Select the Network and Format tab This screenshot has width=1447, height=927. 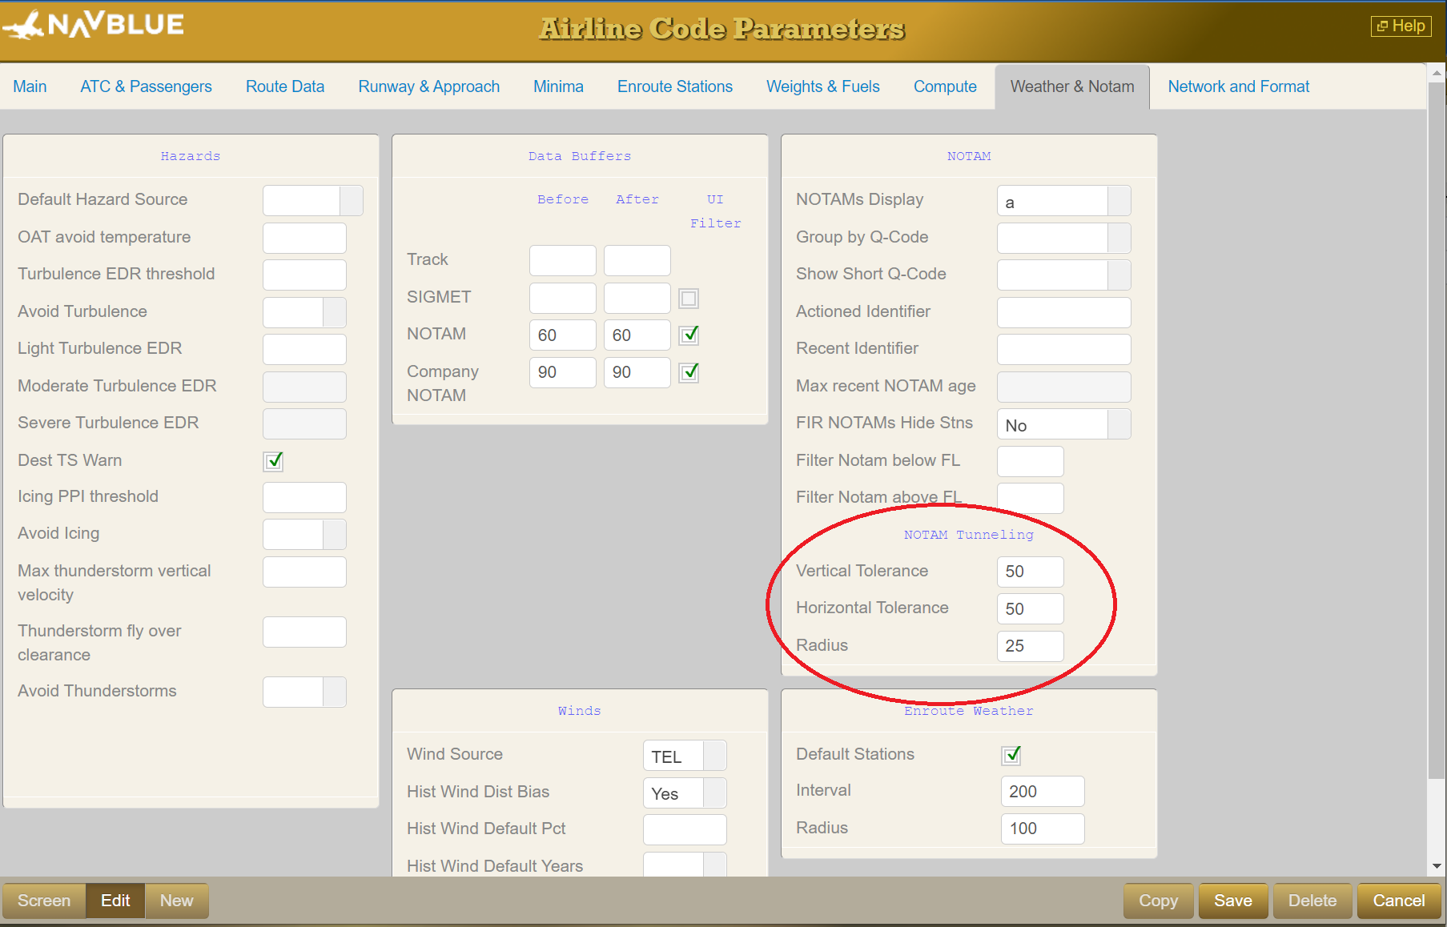coord(1238,86)
